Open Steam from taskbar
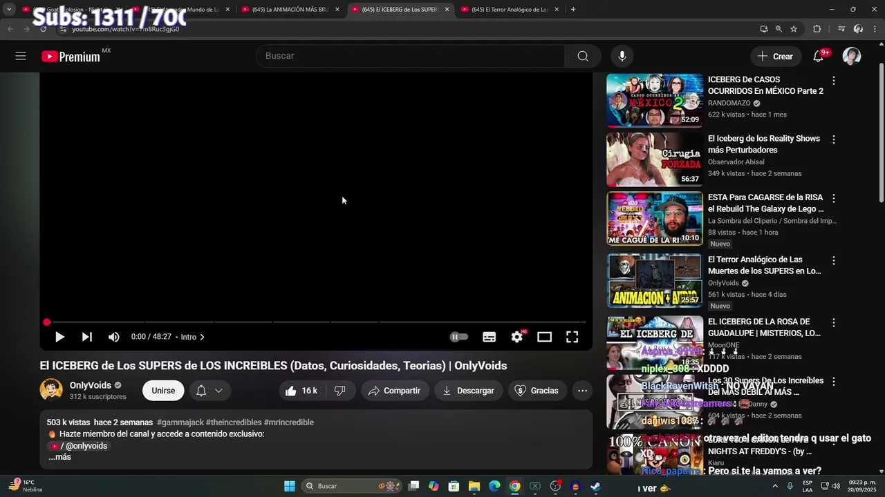 click(595, 486)
